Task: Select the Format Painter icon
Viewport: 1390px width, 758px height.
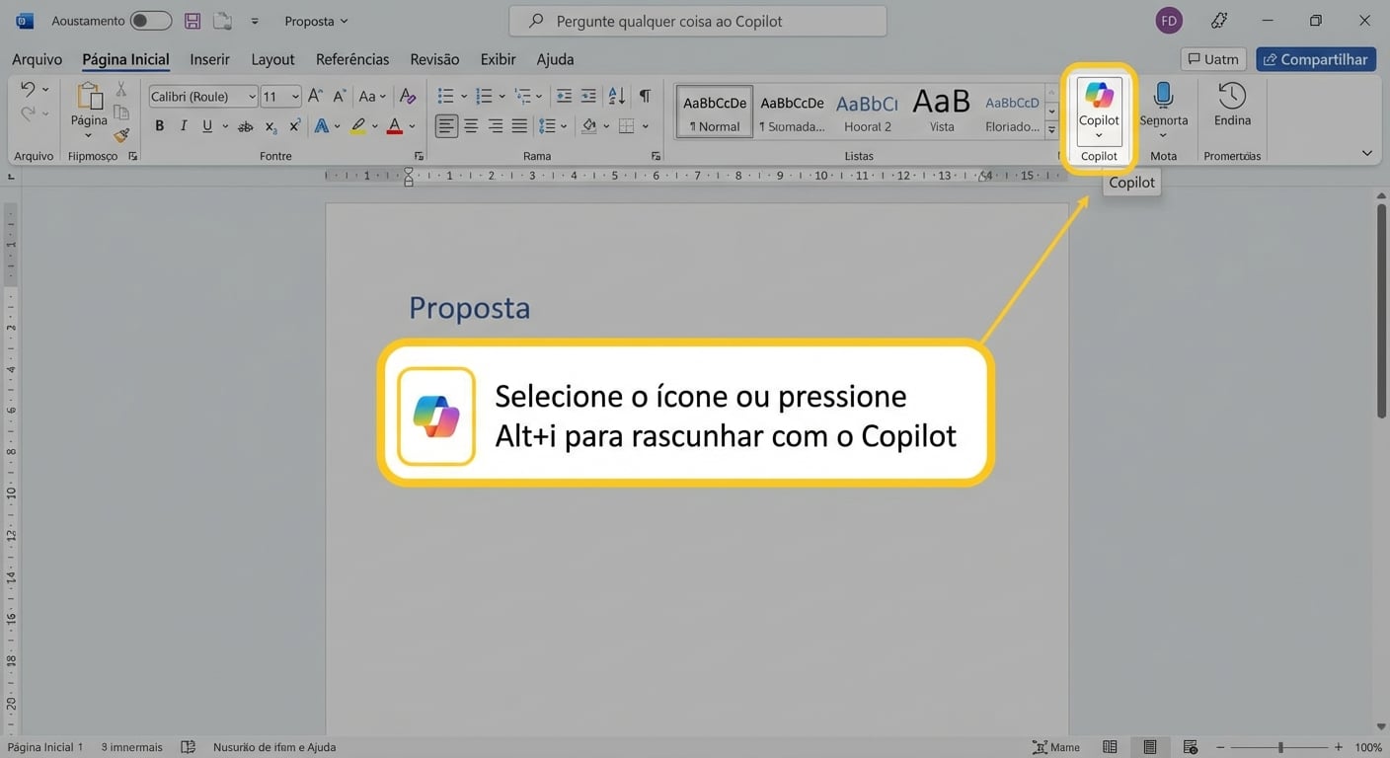Action: pyautogui.click(x=120, y=135)
